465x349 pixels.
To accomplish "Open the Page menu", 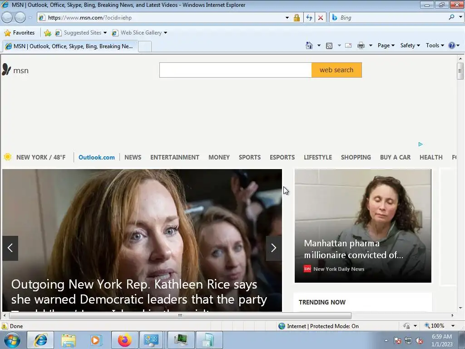I will pyautogui.click(x=386, y=45).
